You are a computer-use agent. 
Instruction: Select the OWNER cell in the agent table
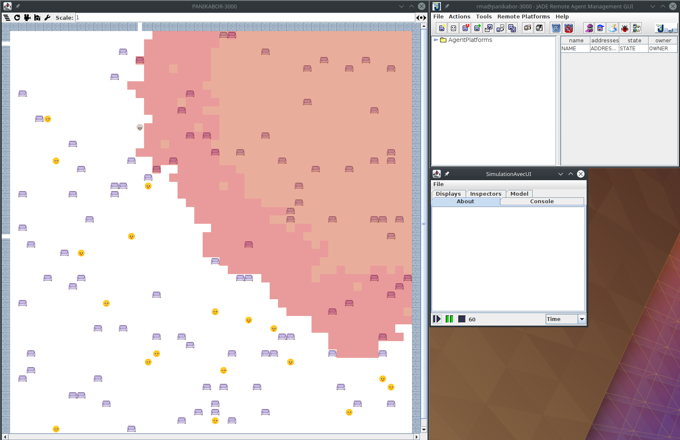(x=663, y=49)
